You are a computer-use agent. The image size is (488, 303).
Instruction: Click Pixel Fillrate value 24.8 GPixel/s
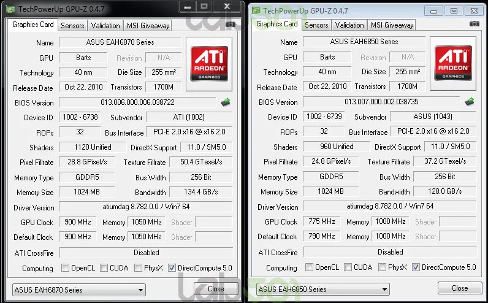[x=331, y=161]
